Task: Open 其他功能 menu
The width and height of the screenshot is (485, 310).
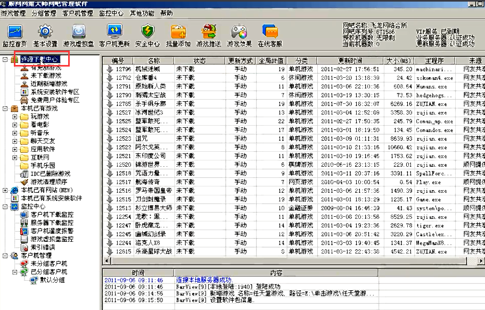Action: click(142, 13)
